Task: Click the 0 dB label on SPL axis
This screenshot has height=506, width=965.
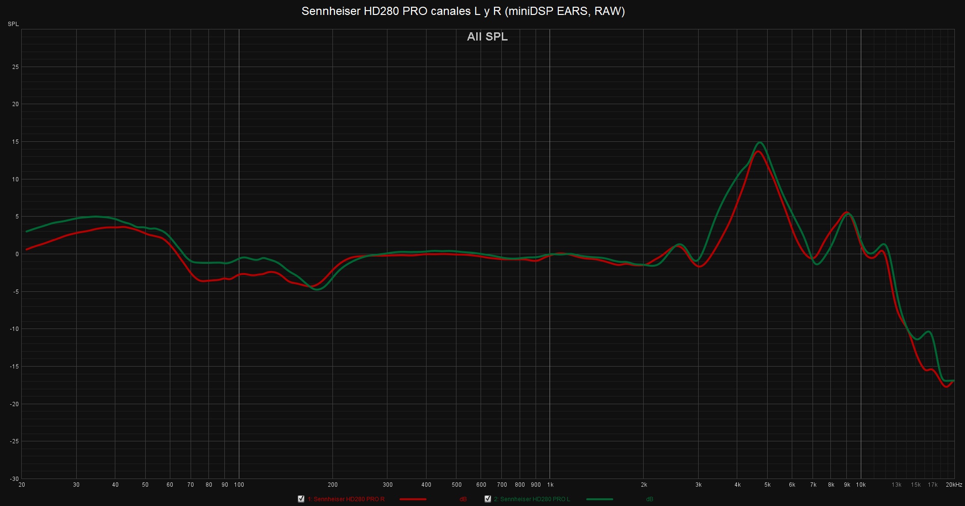Action: pyautogui.click(x=17, y=254)
